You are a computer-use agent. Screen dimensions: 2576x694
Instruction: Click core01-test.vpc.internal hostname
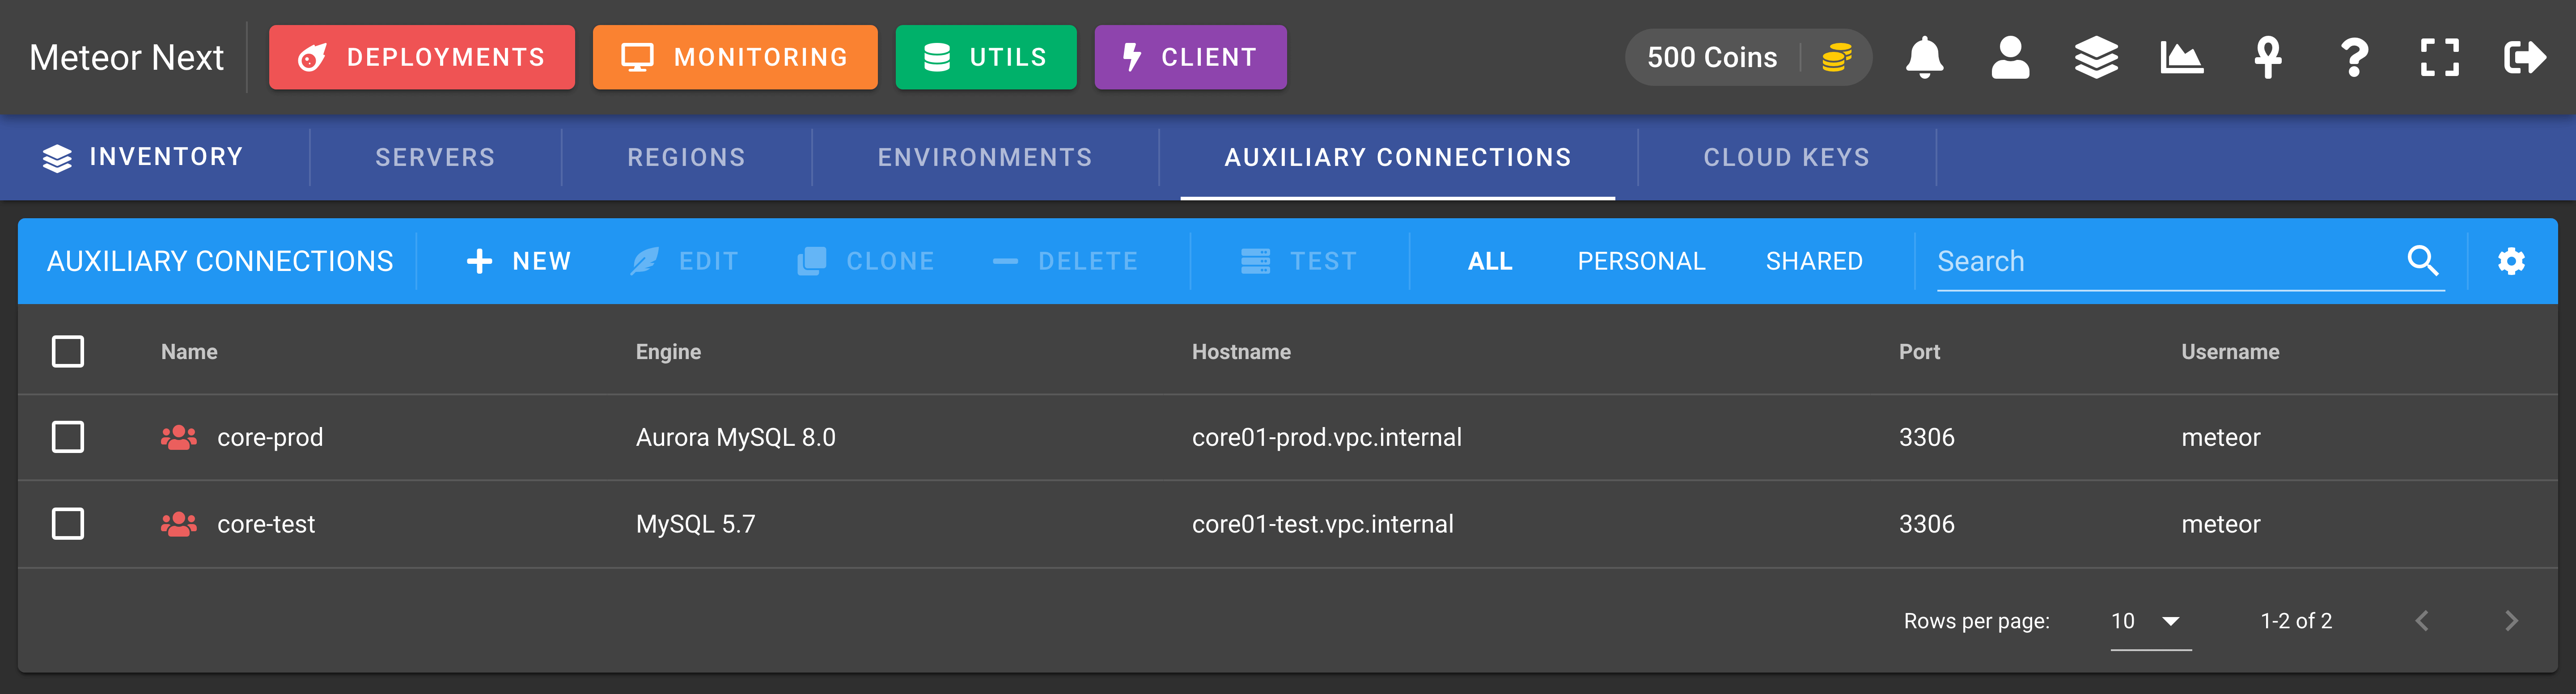click(1323, 524)
